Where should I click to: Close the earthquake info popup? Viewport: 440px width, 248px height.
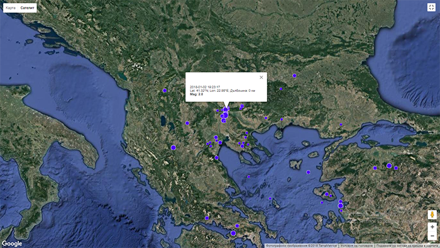coord(261,77)
